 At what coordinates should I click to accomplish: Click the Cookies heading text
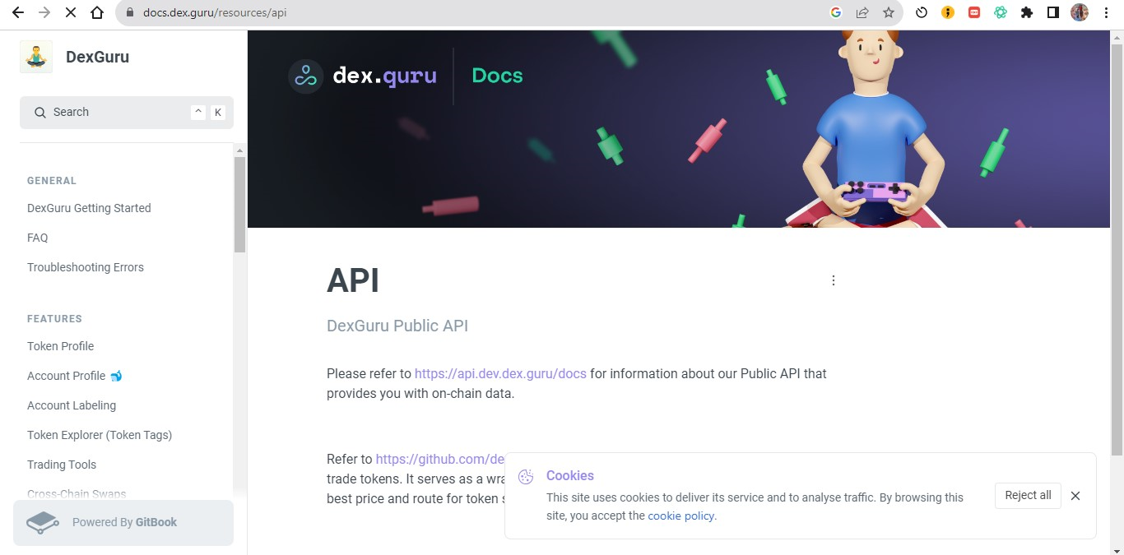click(x=570, y=476)
